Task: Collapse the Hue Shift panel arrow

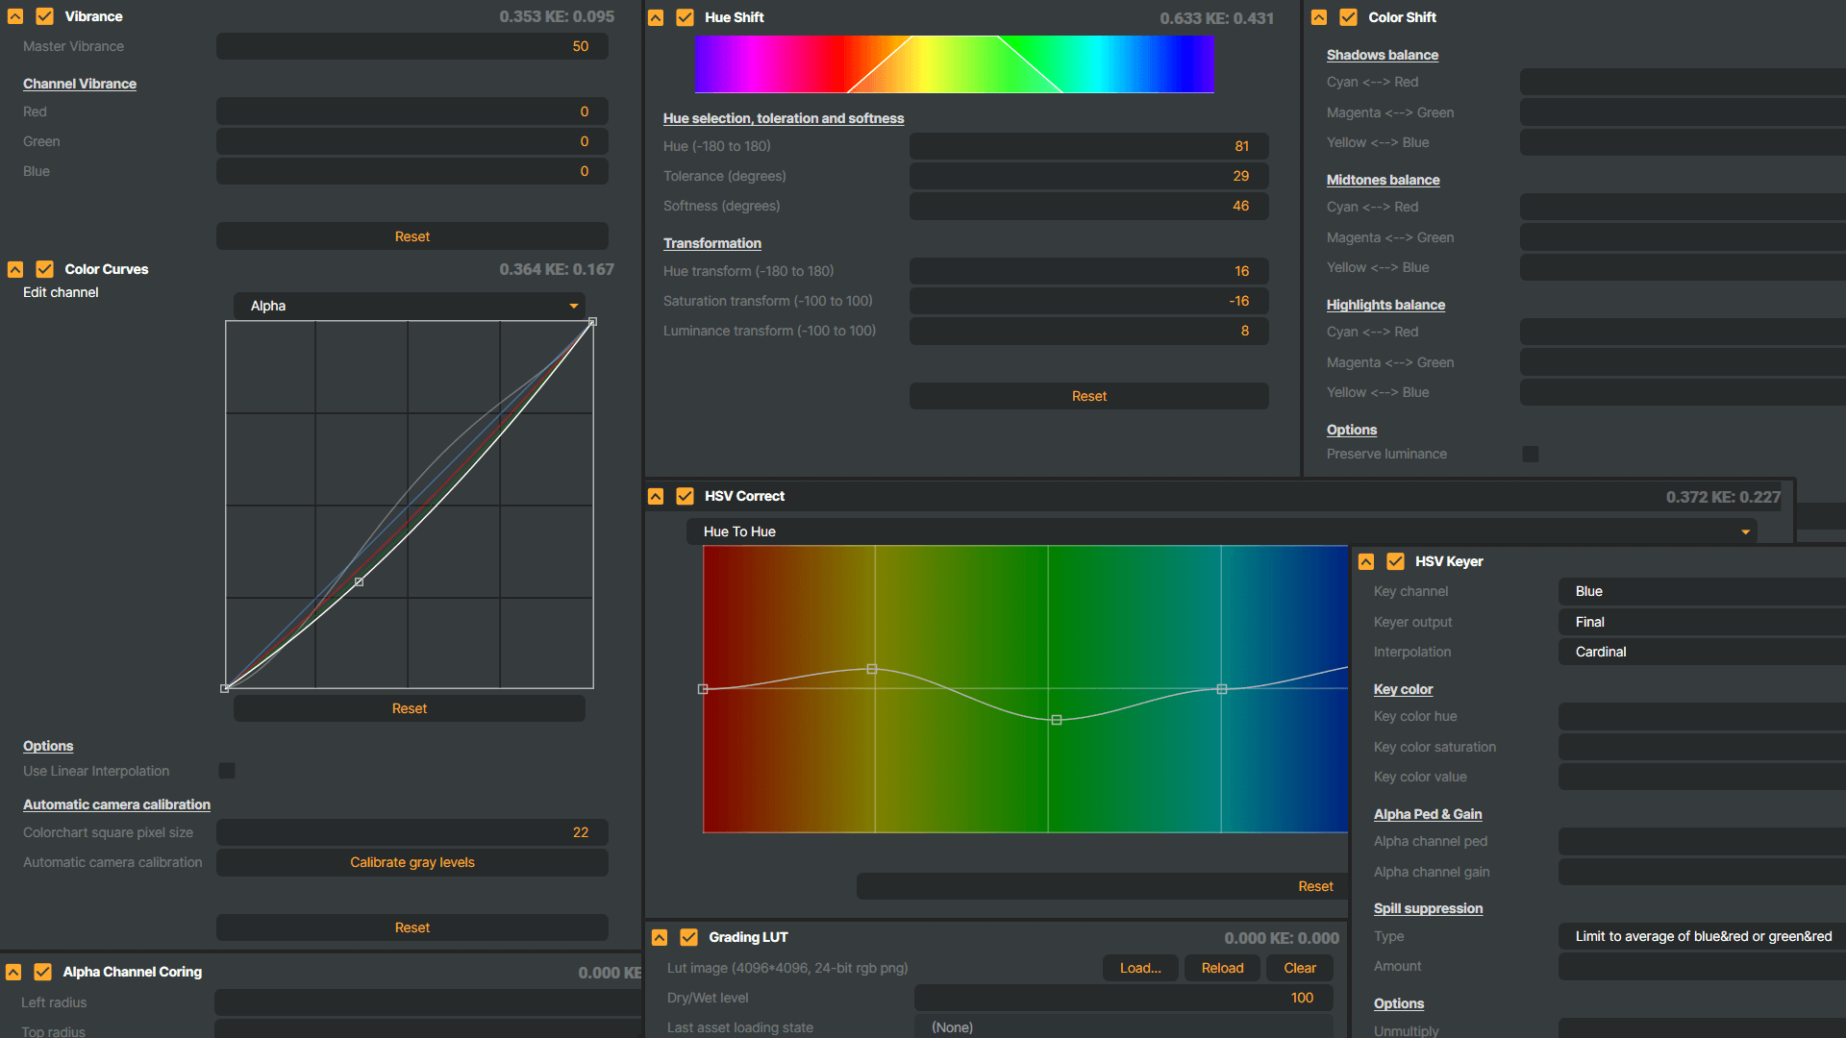Action: pos(656,17)
